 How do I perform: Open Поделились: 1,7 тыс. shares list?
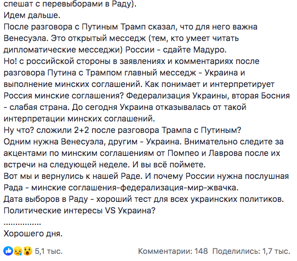pos(251,251)
